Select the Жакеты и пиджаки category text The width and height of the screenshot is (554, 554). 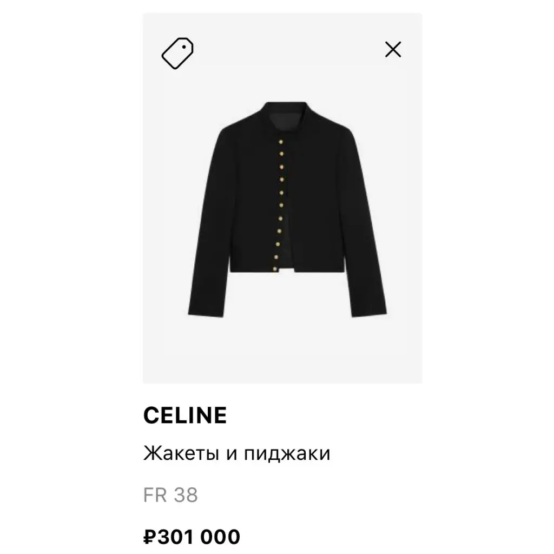click(236, 453)
